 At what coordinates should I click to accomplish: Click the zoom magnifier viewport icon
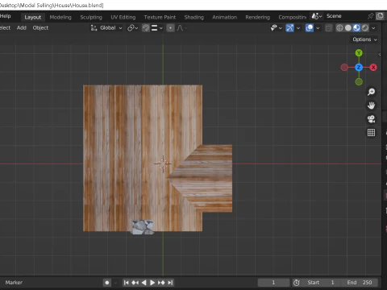pyautogui.click(x=371, y=92)
